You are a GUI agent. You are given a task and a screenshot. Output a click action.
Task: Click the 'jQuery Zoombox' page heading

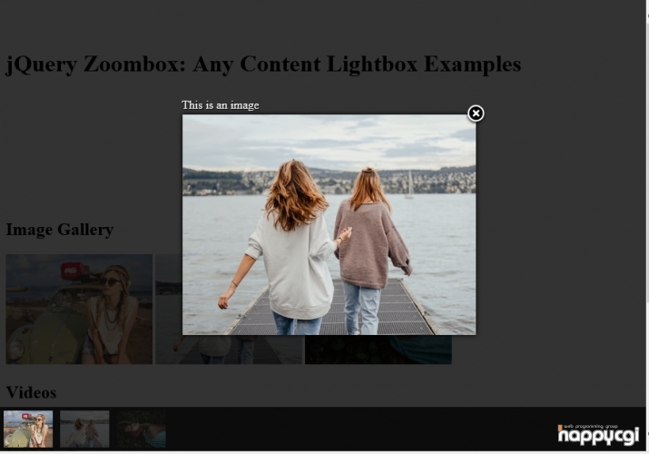coord(263,64)
